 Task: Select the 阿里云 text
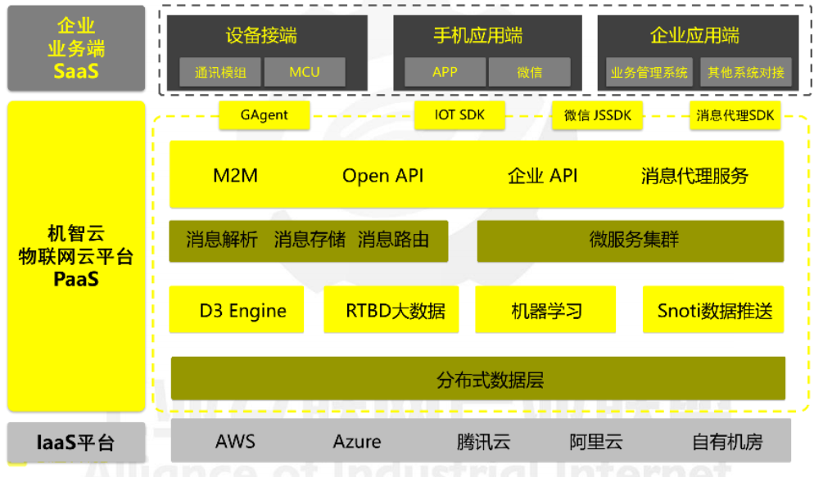point(596,441)
